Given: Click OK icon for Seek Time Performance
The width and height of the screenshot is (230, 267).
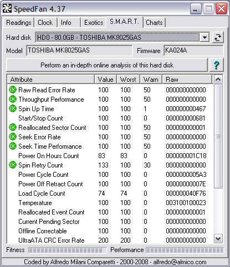Looking at the screenshot, I should (x=13, y=146).
